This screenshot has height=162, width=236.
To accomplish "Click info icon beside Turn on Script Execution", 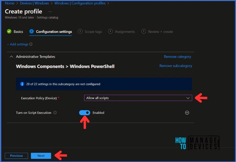I will point(55,113).
